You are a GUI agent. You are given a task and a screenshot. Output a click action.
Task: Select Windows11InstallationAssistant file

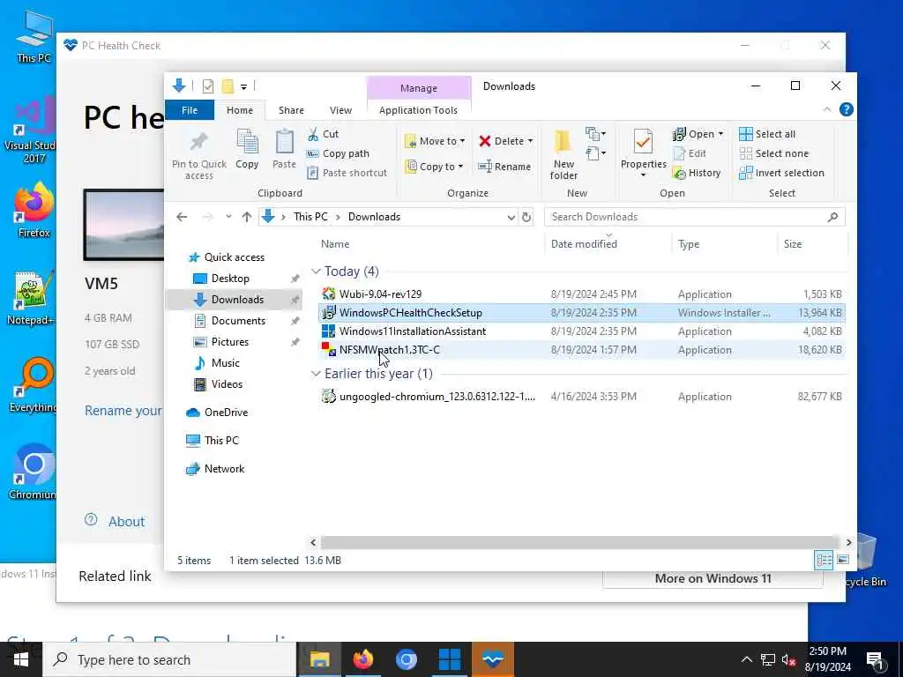(582, 331)
